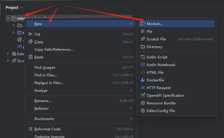Click the OpenAPI Specification icon
The image size is (224, 138).
[143, 96]
